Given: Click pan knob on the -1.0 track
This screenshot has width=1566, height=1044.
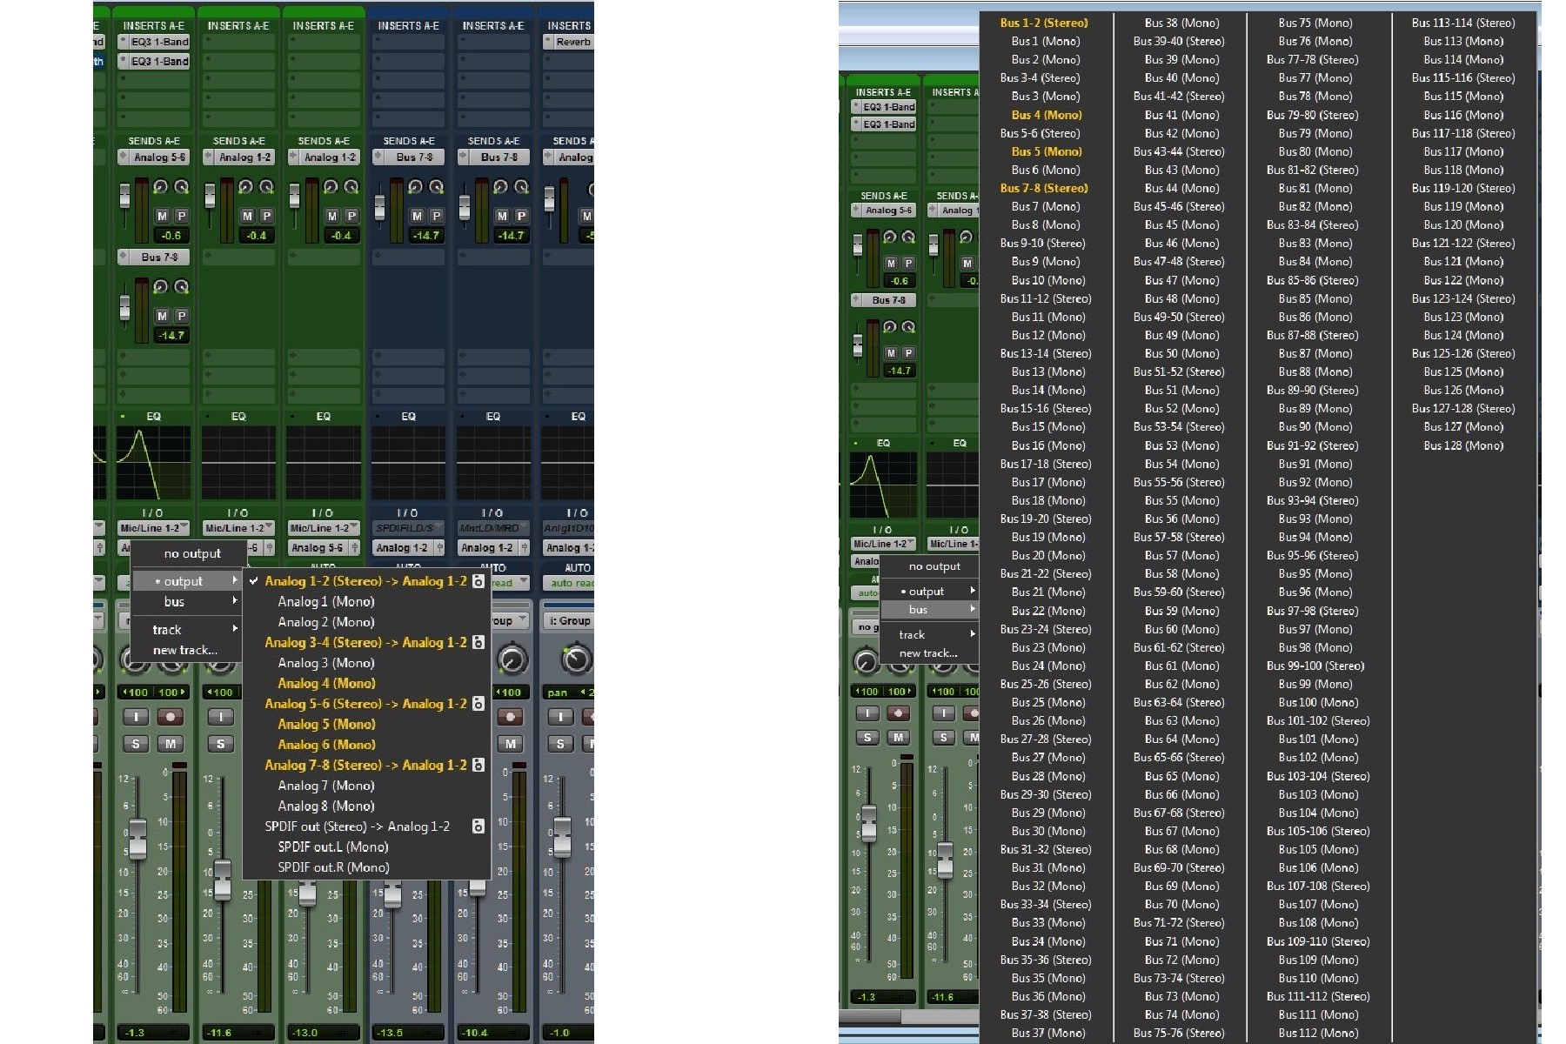Looking at the screenshot, I should click(576, 659).
